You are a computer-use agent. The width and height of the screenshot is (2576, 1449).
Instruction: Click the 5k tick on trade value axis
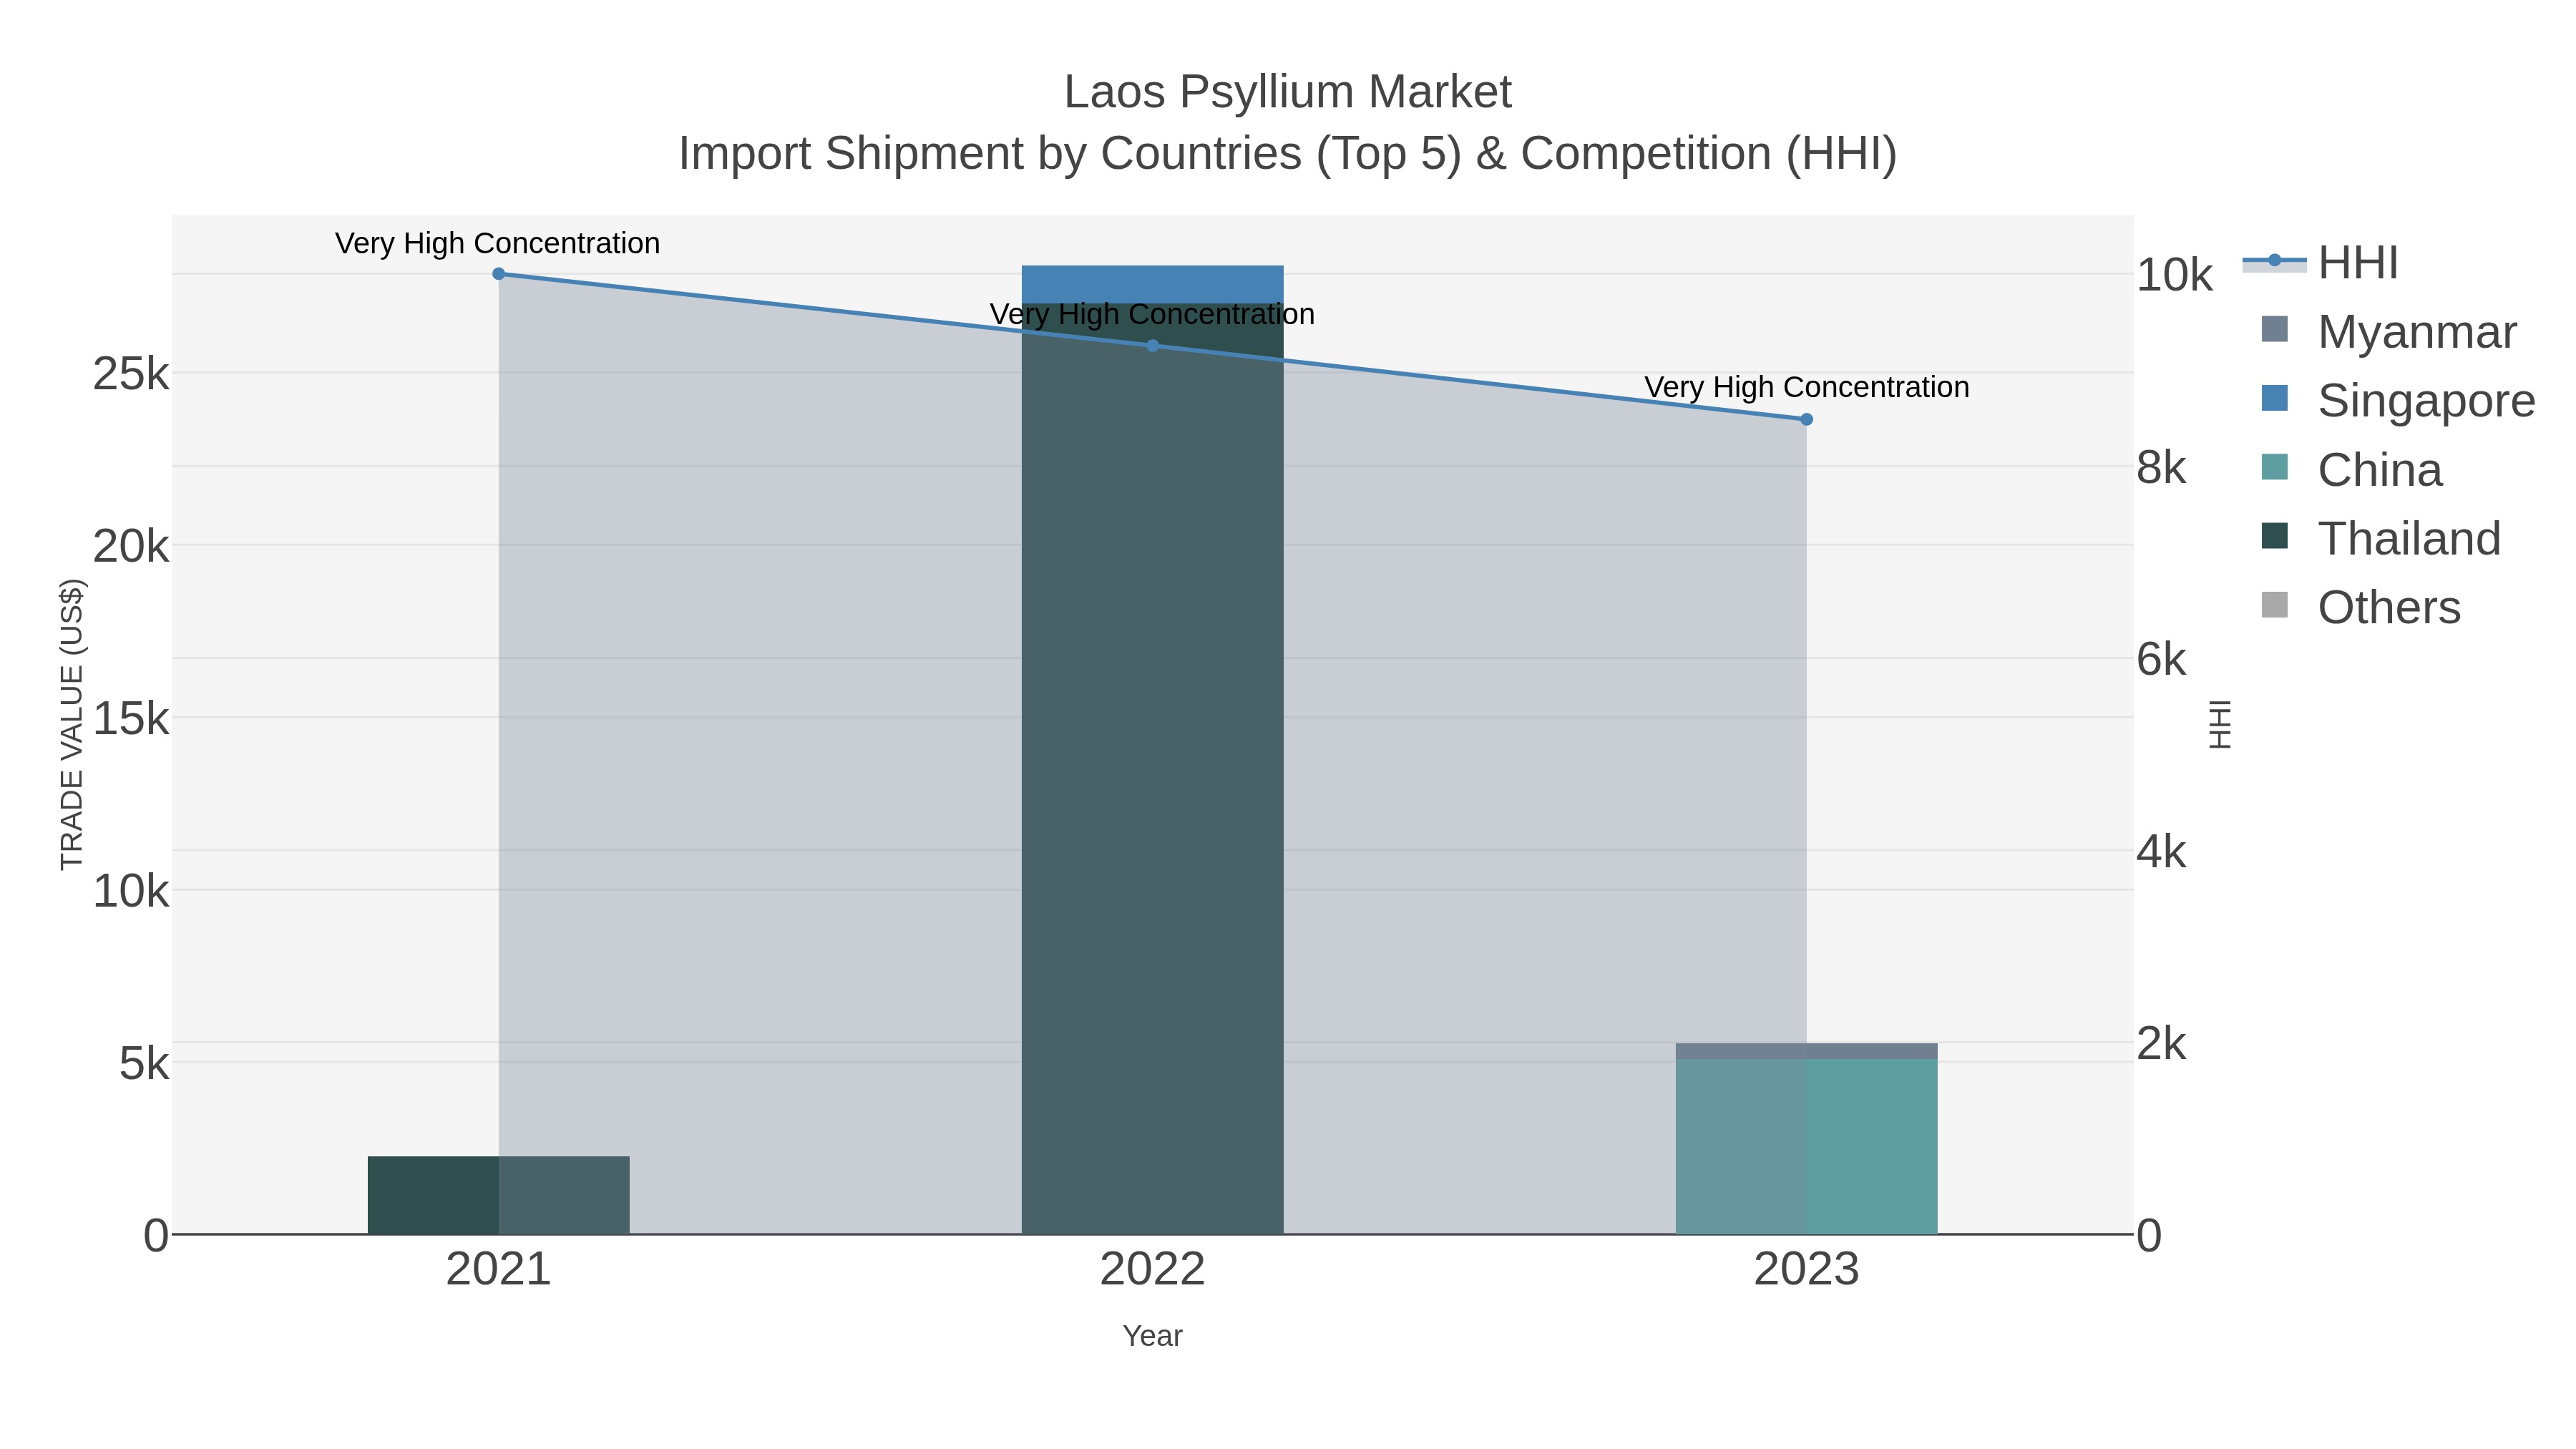click(x=145, y=1063)
